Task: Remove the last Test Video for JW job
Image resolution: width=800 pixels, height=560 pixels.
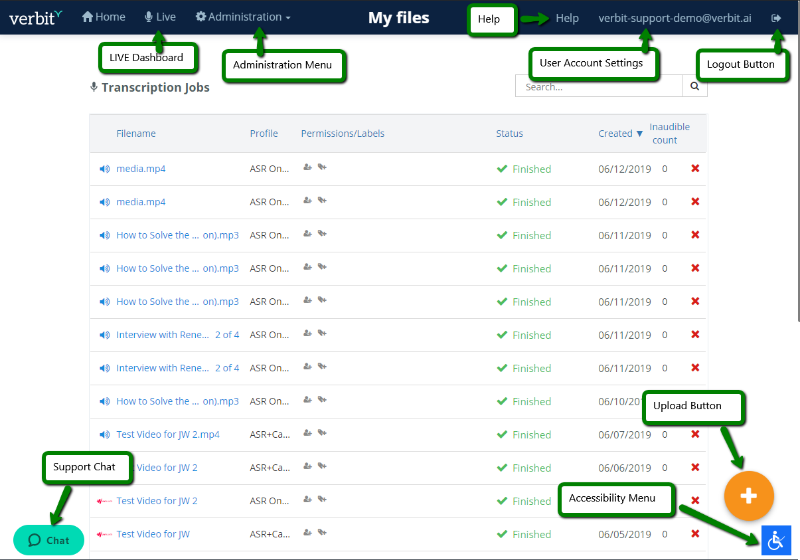Action: click(695, 534)
